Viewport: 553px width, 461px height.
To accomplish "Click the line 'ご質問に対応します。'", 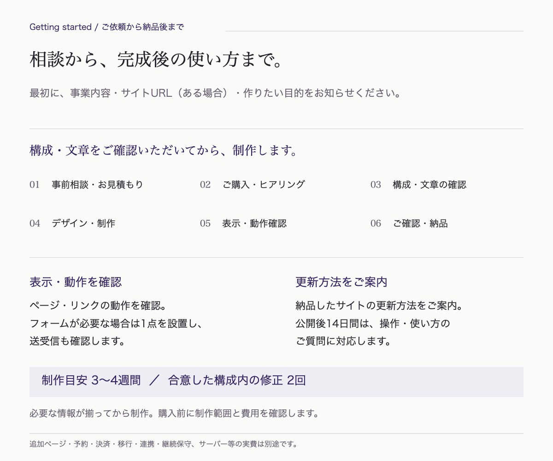I will click(343, 341).
